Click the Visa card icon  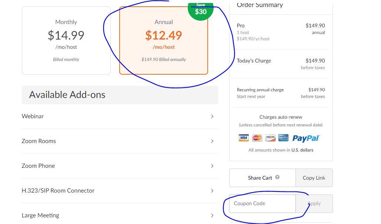click(x=244, y=138)
